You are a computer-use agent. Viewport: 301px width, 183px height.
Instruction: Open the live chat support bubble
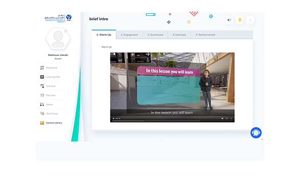[x=256, y=133]
